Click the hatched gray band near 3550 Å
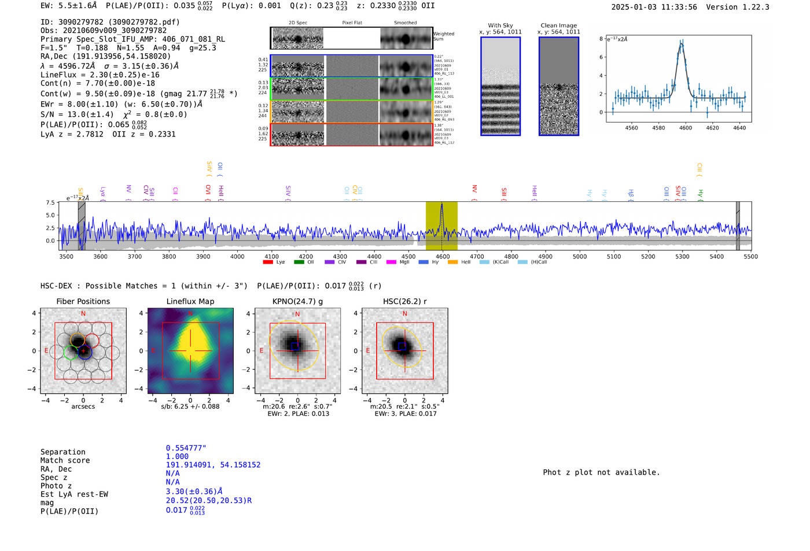The image size is (810, 551). click(x=82, y=226)
